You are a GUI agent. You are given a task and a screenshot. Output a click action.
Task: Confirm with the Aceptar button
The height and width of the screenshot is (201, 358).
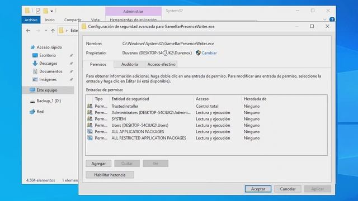258,189
